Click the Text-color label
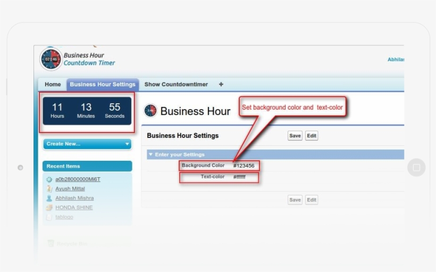 [213, 177]
